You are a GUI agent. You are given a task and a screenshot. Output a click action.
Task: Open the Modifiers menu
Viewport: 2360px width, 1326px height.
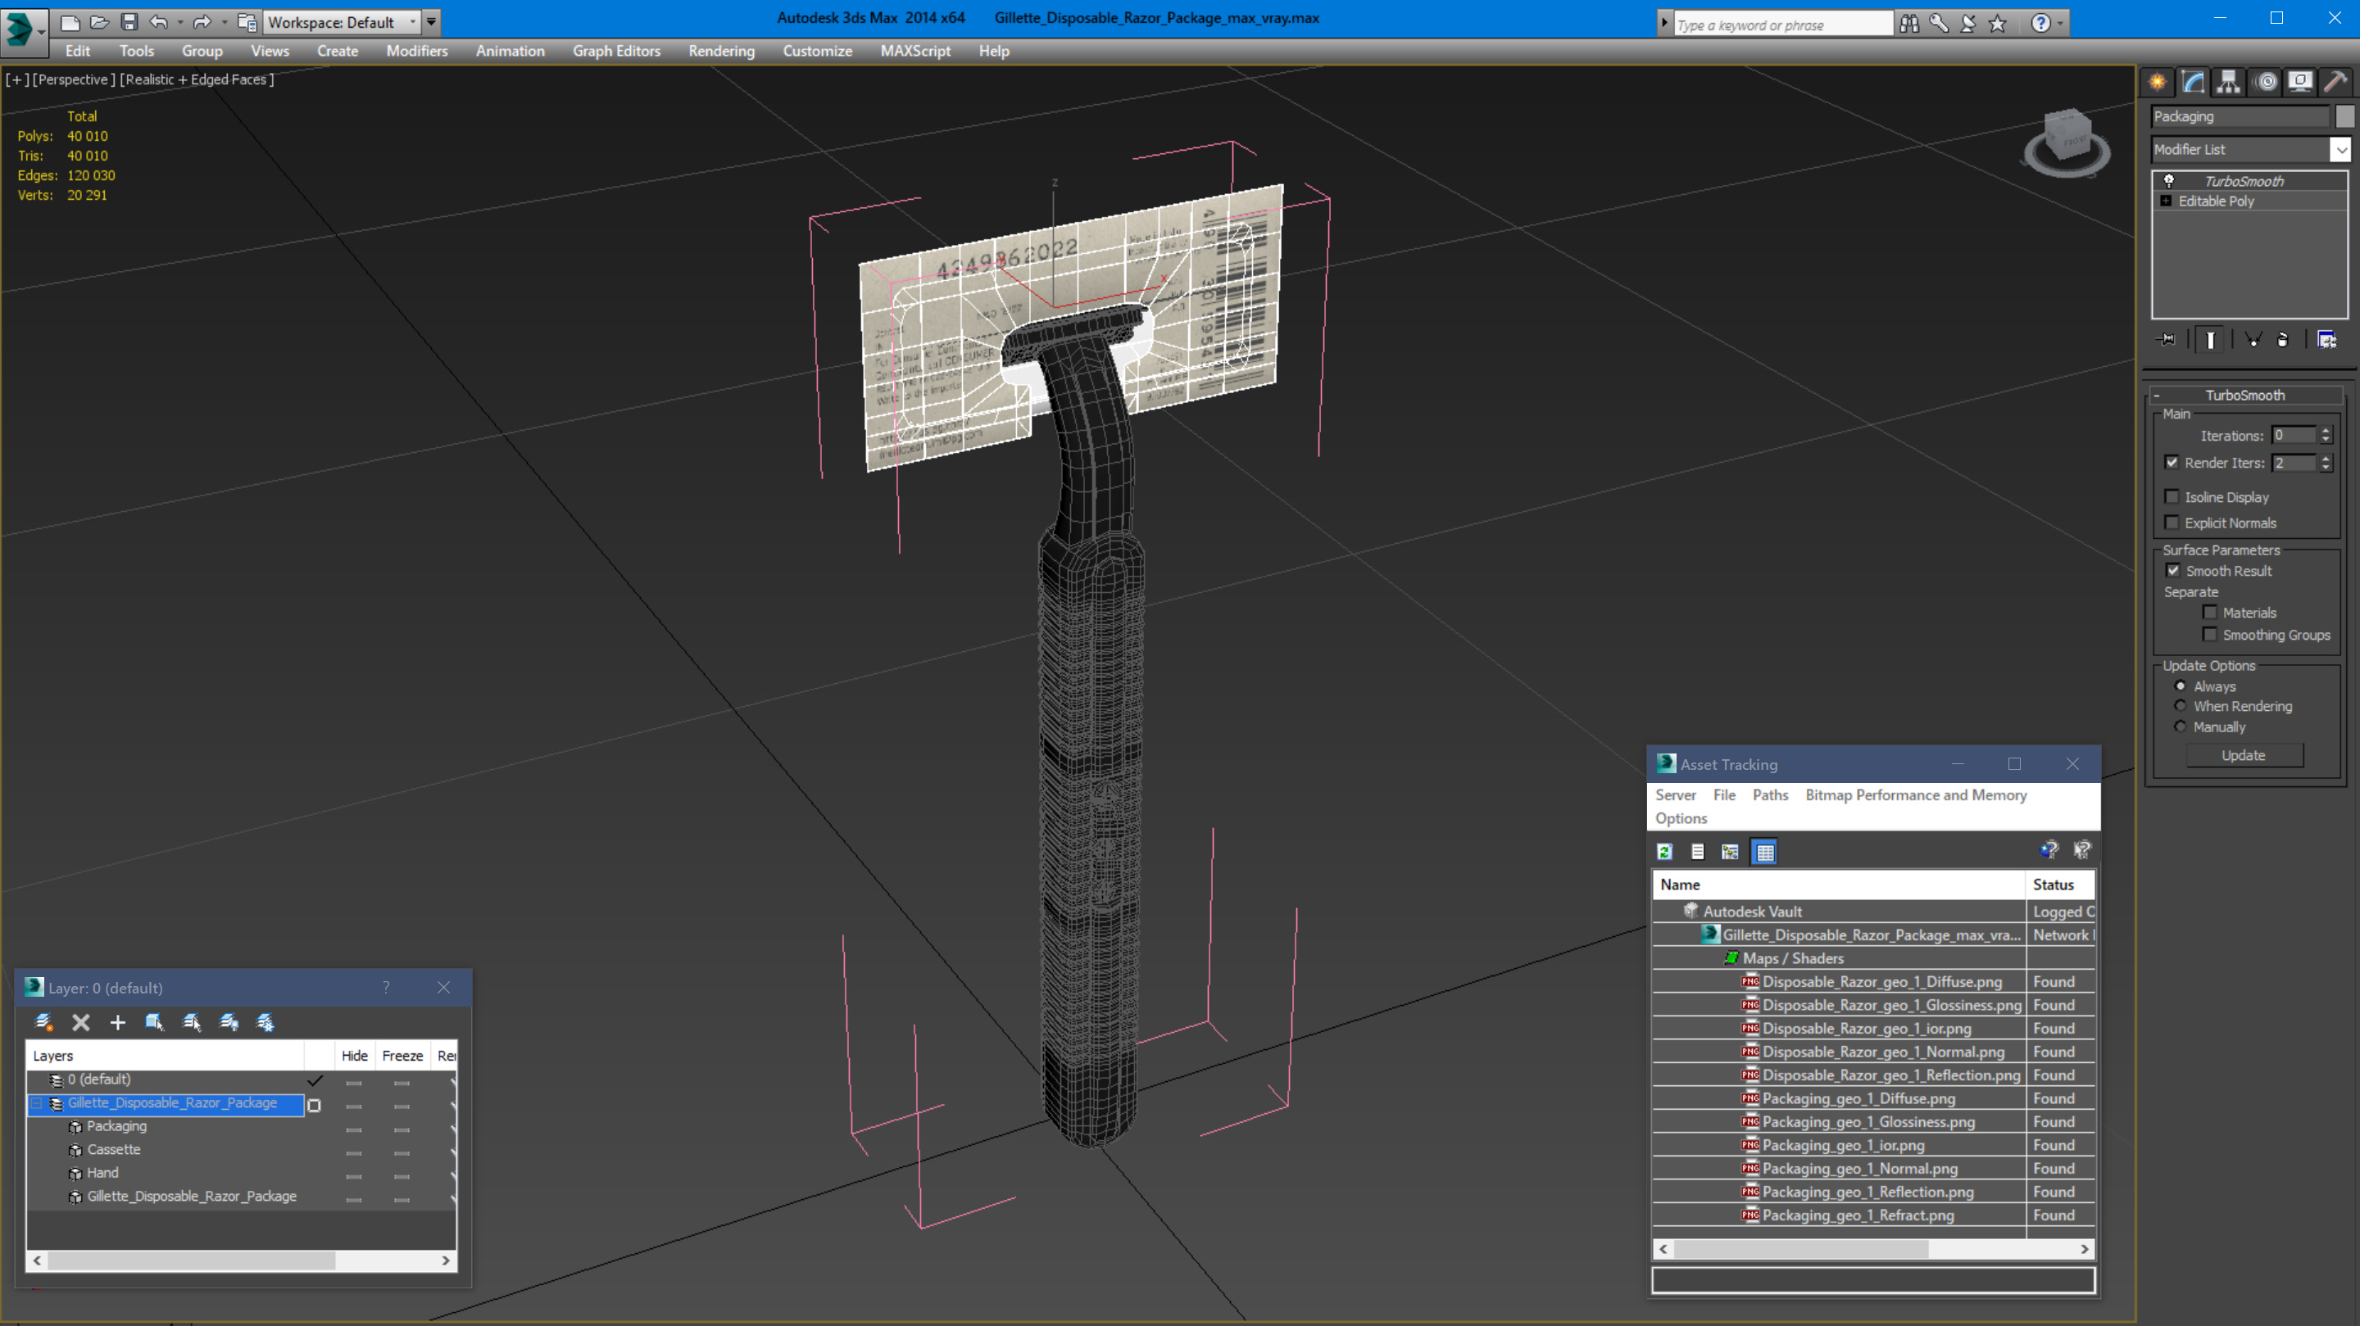click(x=417, y=52)
